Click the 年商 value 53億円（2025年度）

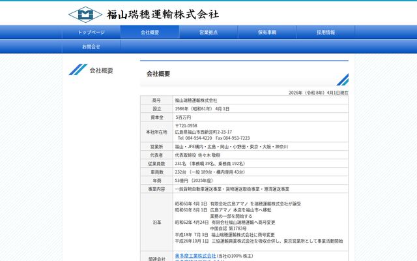coord(194,181)
